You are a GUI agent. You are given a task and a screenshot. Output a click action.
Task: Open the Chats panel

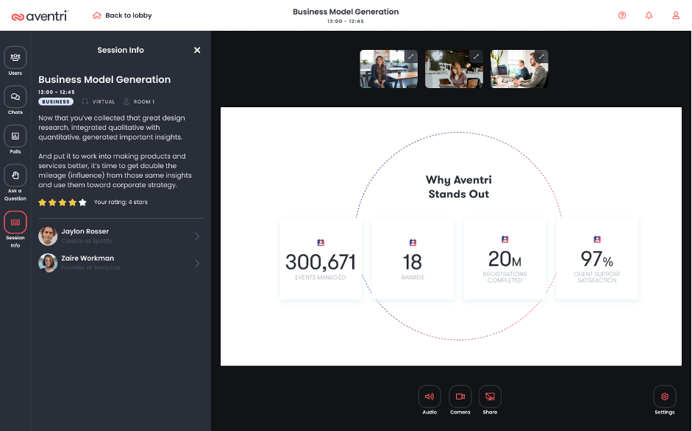click(x=15, y=98)
